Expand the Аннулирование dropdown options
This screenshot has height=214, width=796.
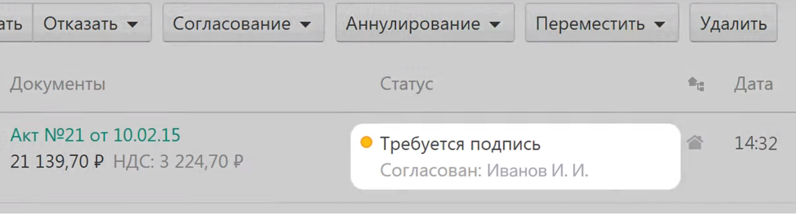point(425,23)
